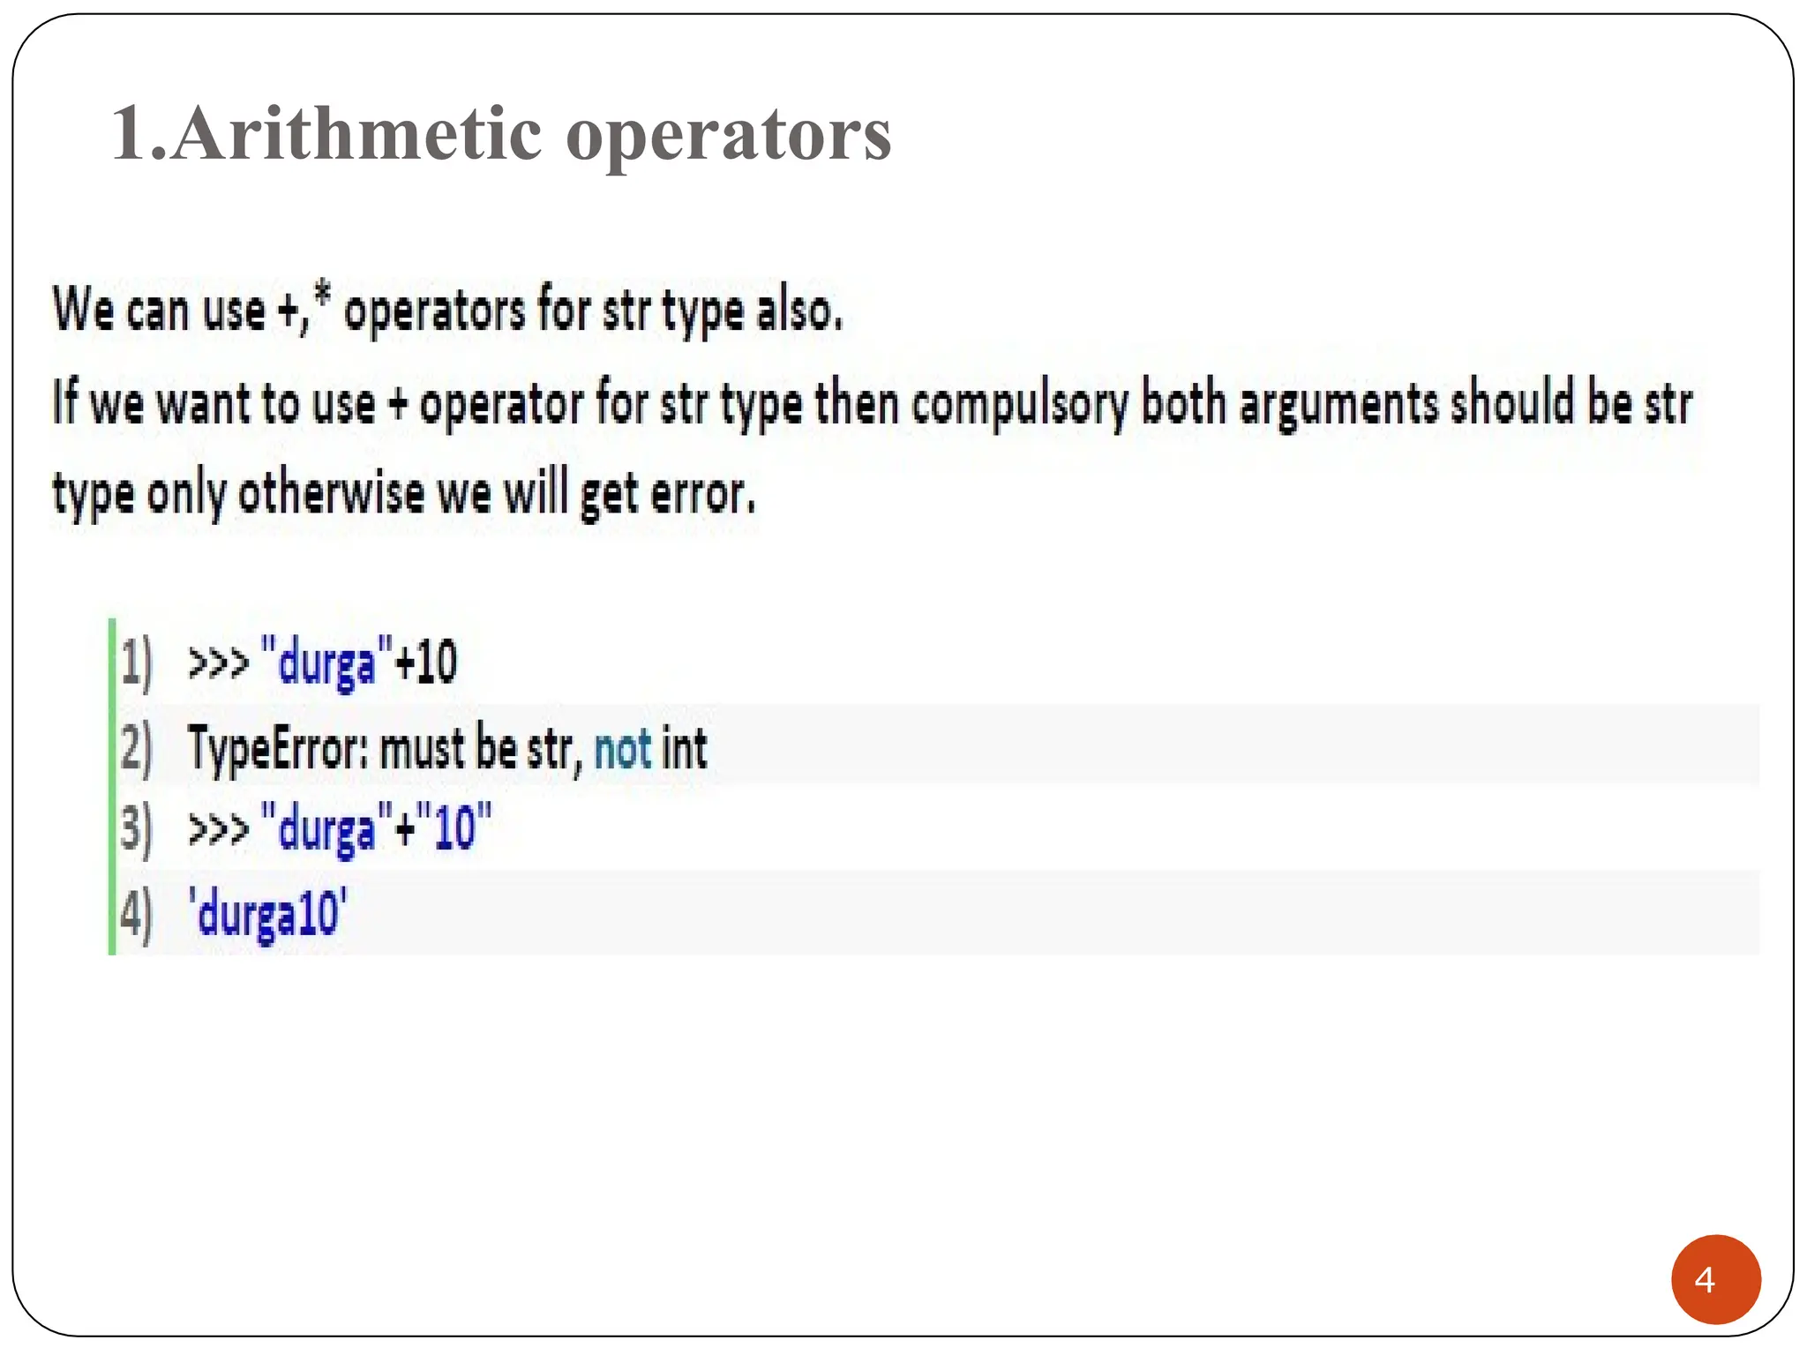Click the '>>>' prompt on line 1
Screen dimensions: 1807x1355
click(x=219, y=663)
